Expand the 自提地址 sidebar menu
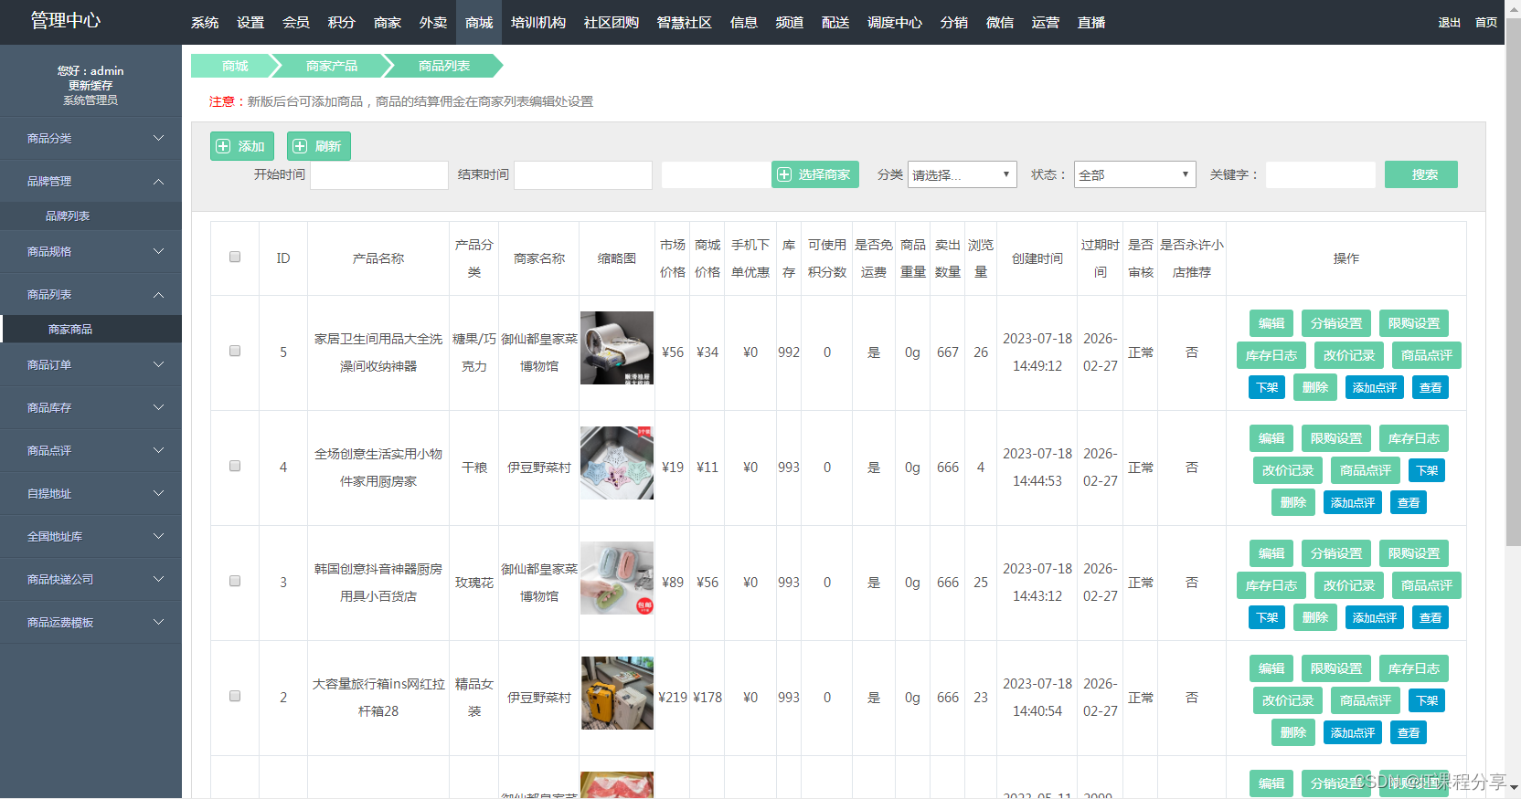The image size is (1521, 799). (90, 494)
